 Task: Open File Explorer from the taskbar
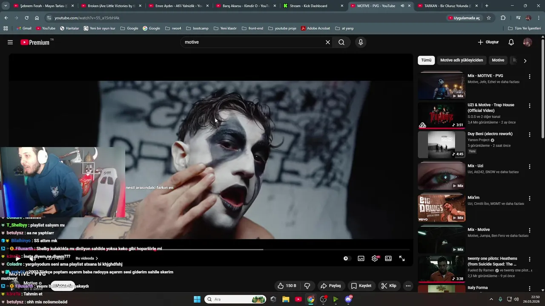tap(286, 299)
